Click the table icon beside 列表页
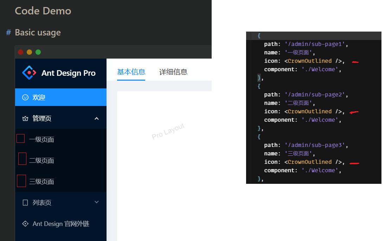This screenshot has height=241, width=392. pos(25,202)
